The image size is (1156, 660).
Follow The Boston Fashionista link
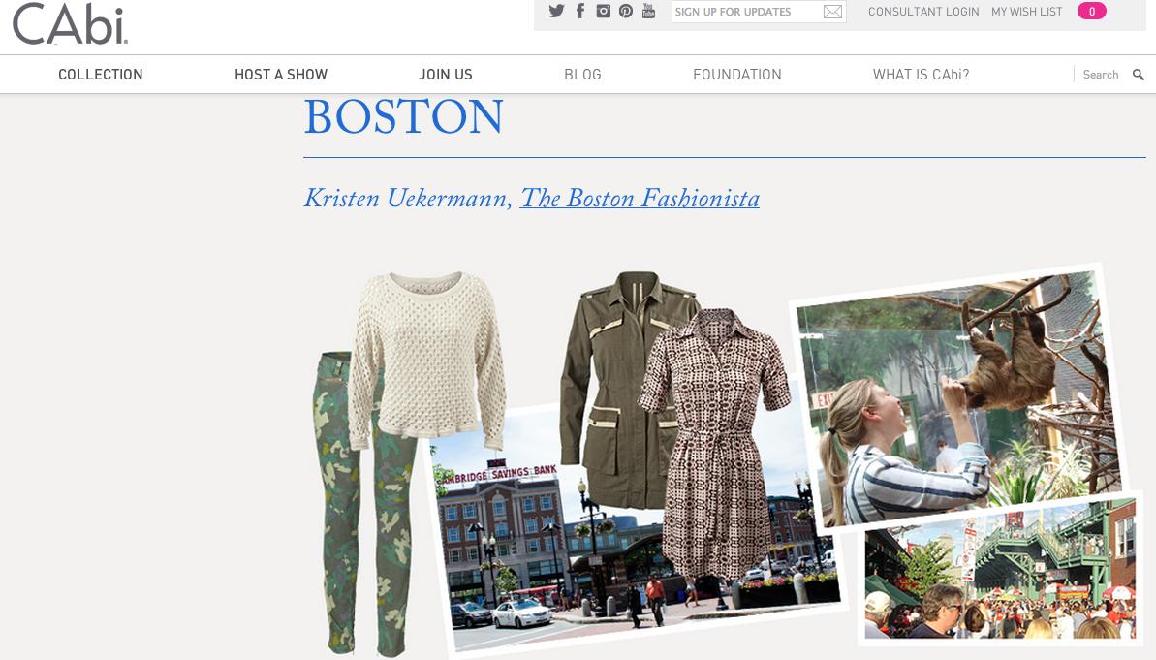pyautogui.click(x=639, y=199)
